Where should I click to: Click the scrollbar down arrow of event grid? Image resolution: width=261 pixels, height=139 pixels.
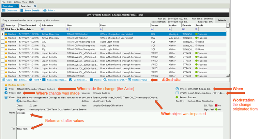point(228,76)
